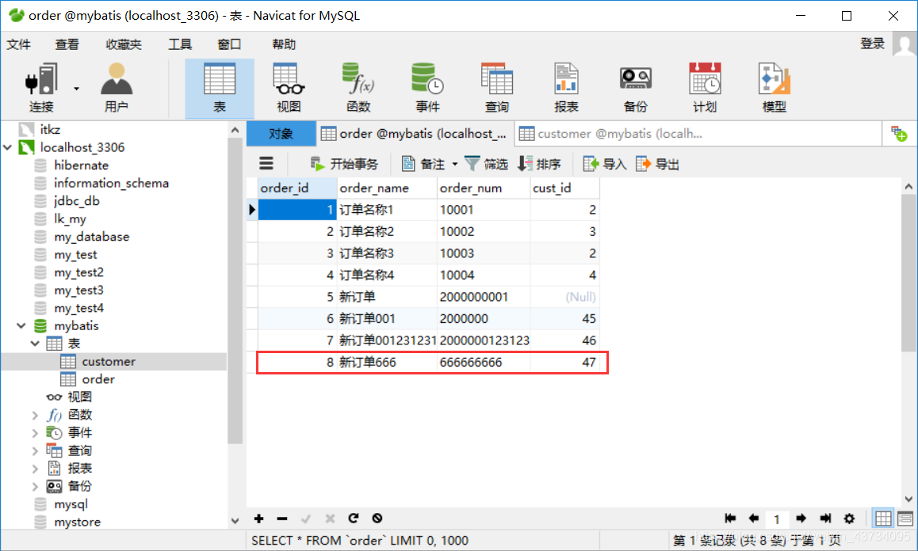
Task: Expand the 查询 node in the tree
Action: (35, 451)
